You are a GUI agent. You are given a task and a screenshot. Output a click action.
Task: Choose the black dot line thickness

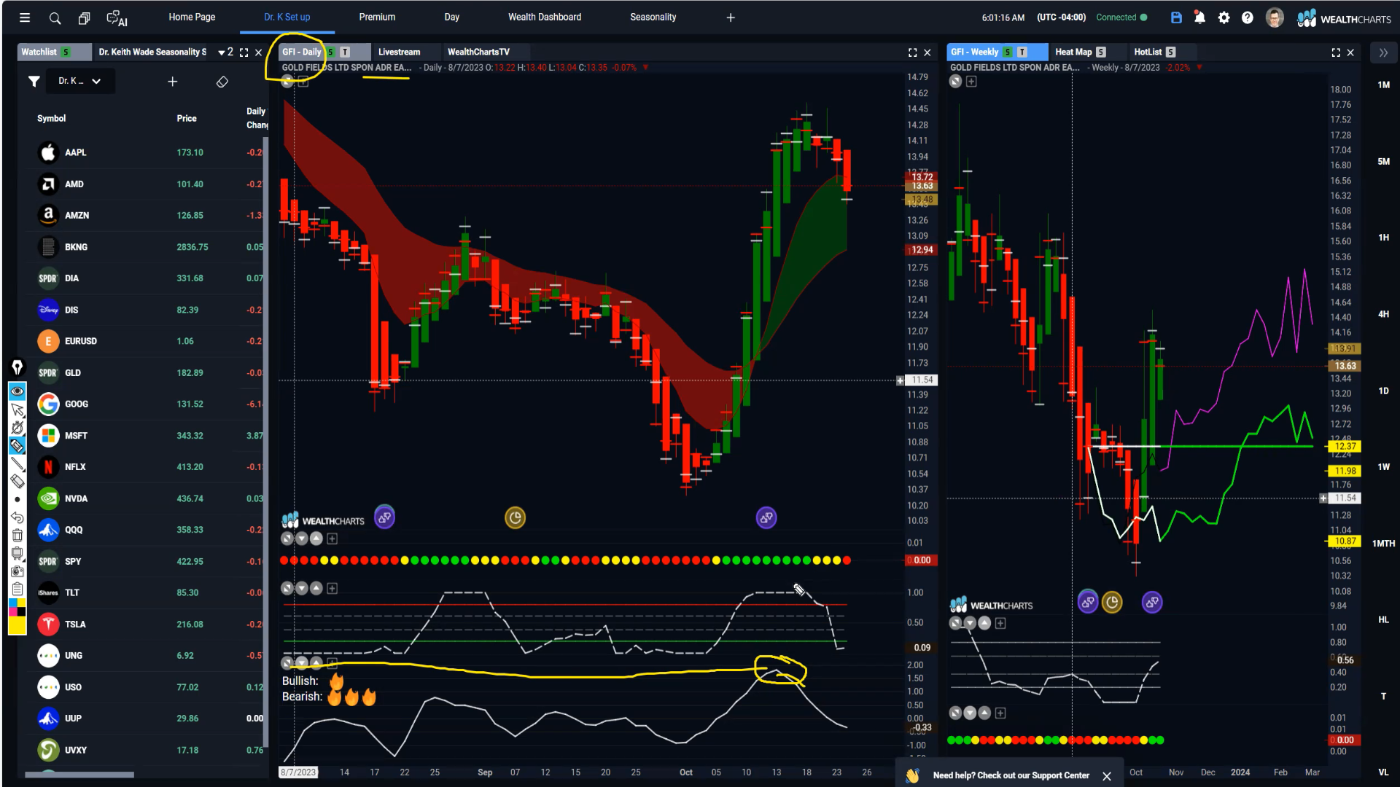coord(17,499)
